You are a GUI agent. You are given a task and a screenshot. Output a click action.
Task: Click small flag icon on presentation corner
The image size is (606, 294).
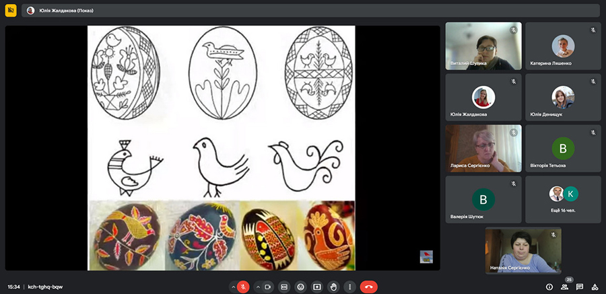click(426, 257)
